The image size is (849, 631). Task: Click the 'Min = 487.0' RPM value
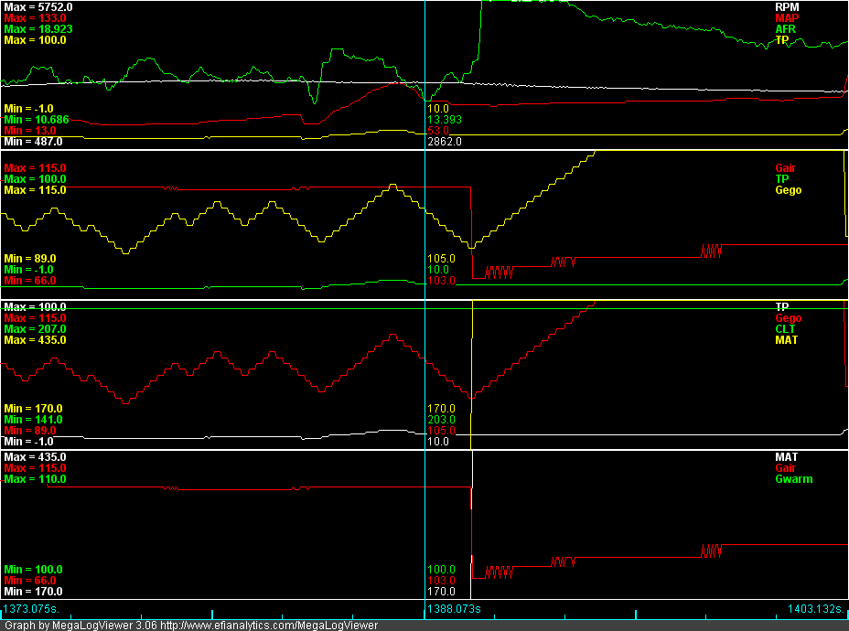click(x=33, y=141)
